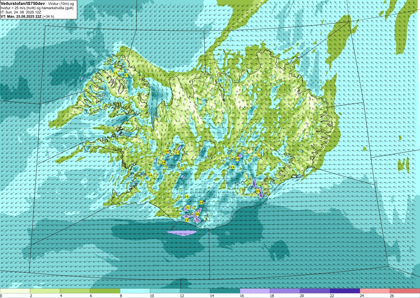Click the yellow gust label reading 33
This screenshot has height=298, width=420.
coord(258,191)
